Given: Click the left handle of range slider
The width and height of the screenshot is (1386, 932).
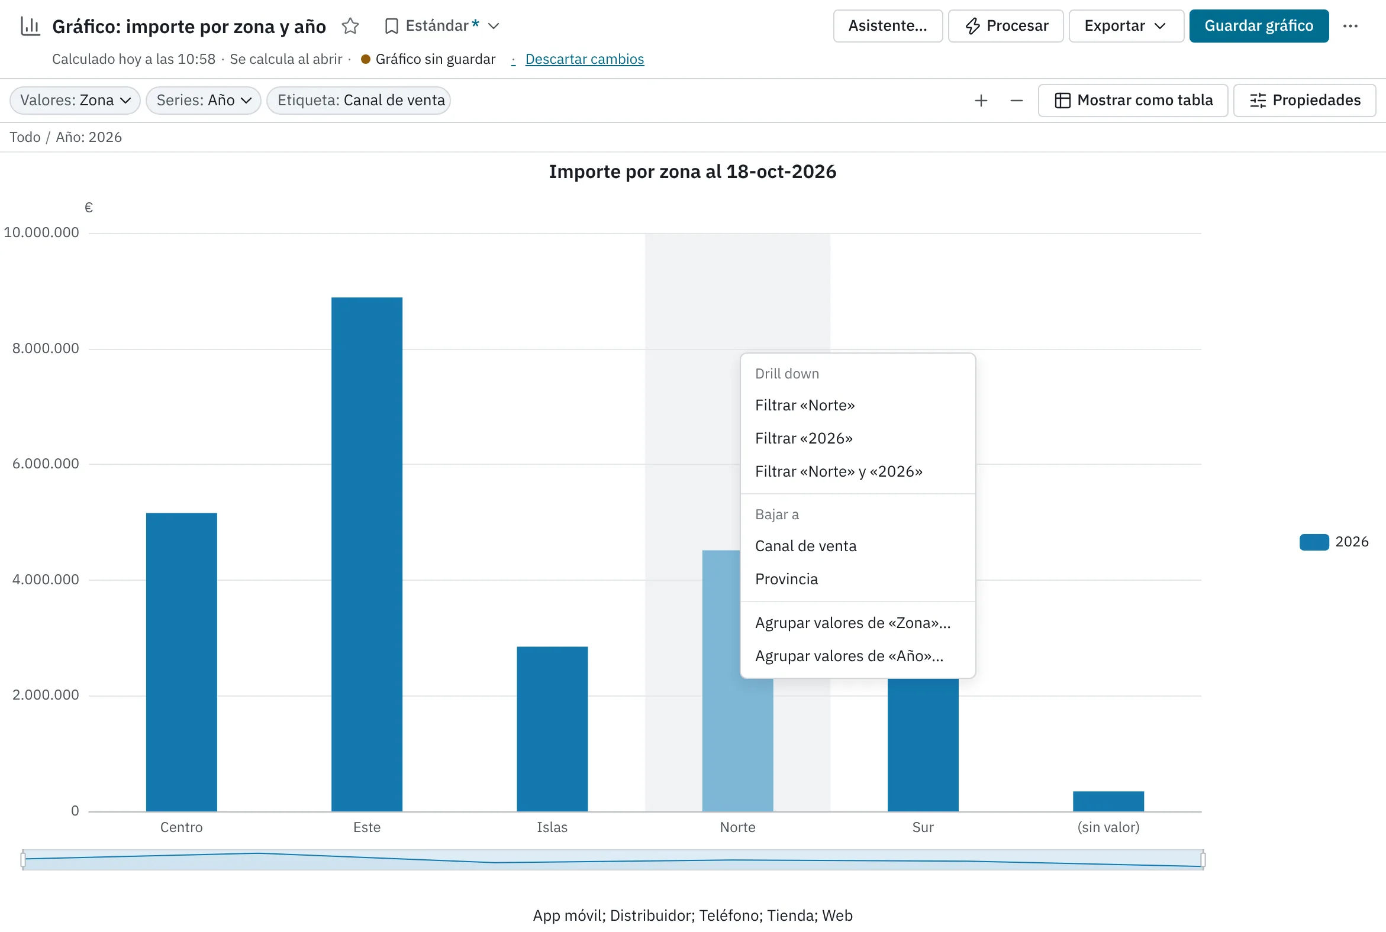Looking at the screenshot, I should point(23,859).
